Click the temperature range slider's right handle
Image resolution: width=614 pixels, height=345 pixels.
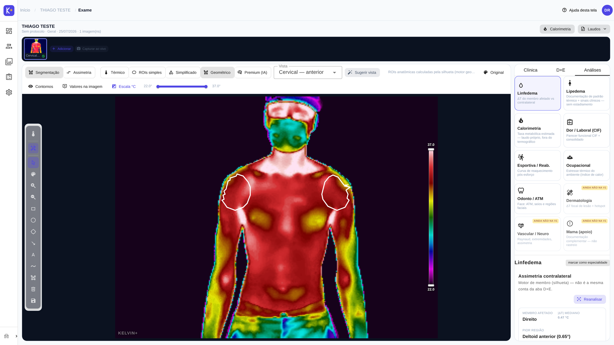[206, 87]
